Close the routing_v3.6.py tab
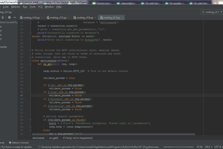223x149 pixels. (x=95, y=18)
